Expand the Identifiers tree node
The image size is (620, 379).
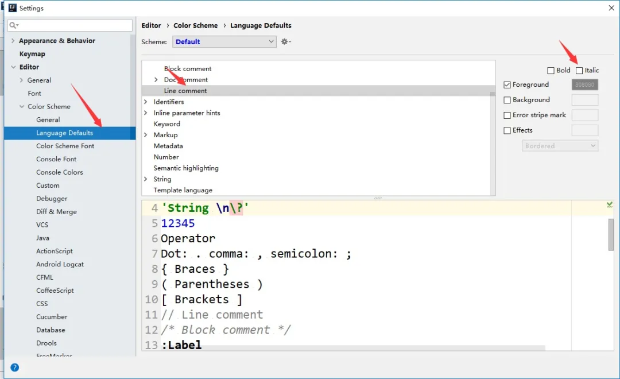[146, 102]
